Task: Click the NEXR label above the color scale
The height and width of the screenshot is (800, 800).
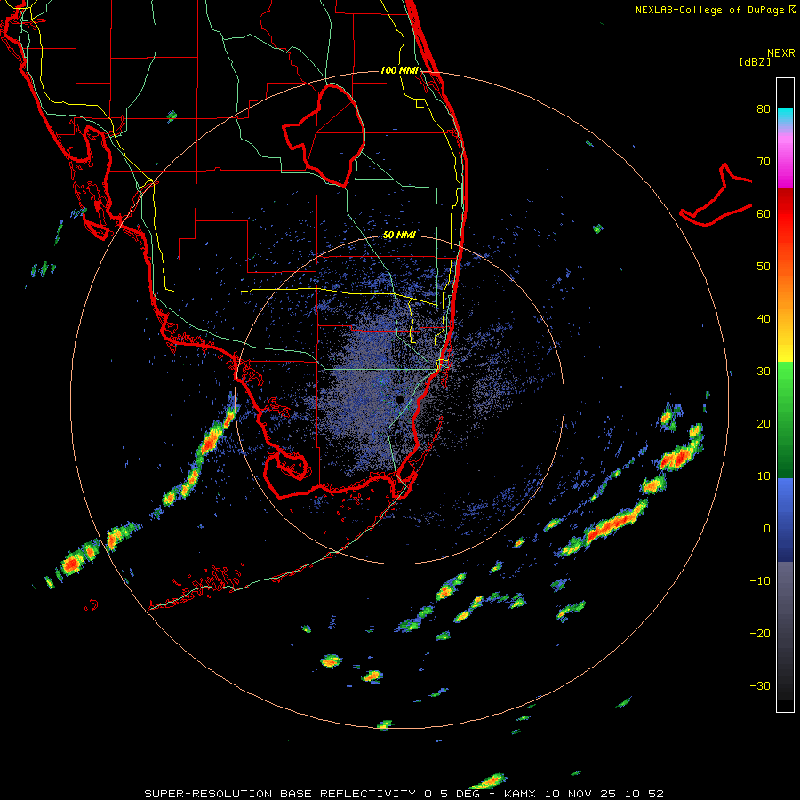Action: (781, 53)
